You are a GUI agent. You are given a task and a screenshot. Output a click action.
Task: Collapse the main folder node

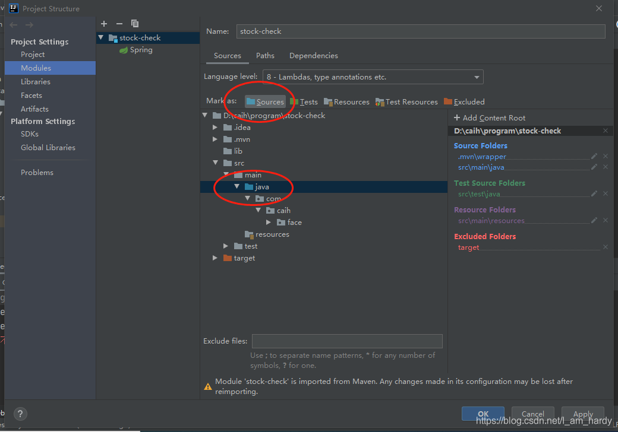coord(226,174)
